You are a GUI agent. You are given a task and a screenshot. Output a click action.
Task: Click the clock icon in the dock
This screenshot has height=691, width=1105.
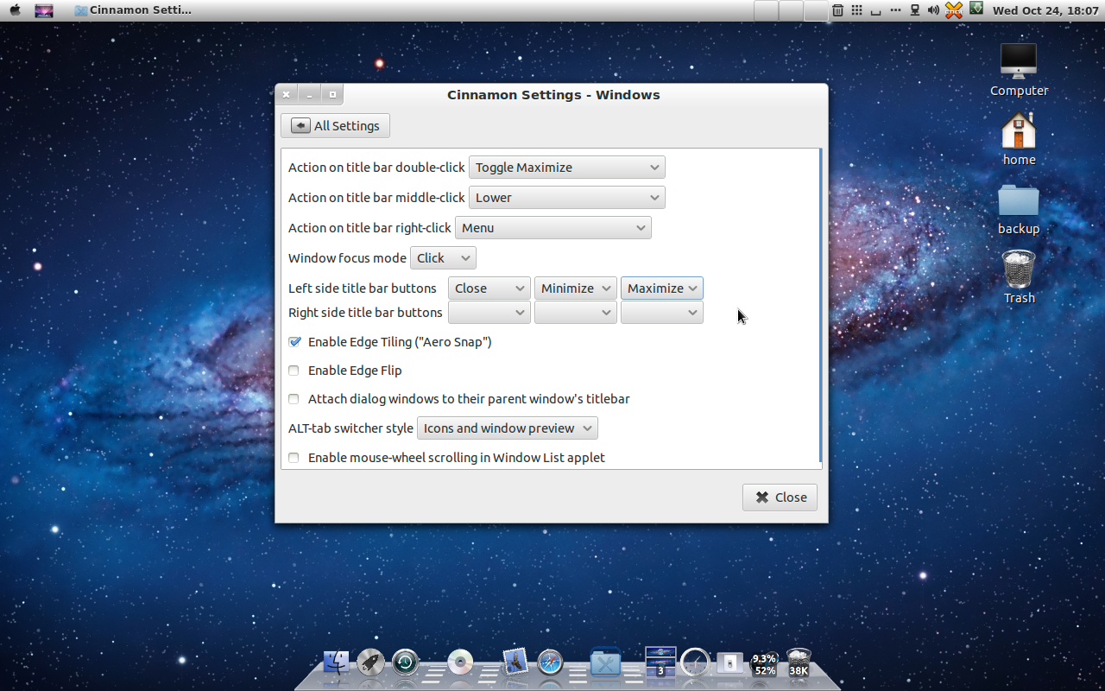695,662
